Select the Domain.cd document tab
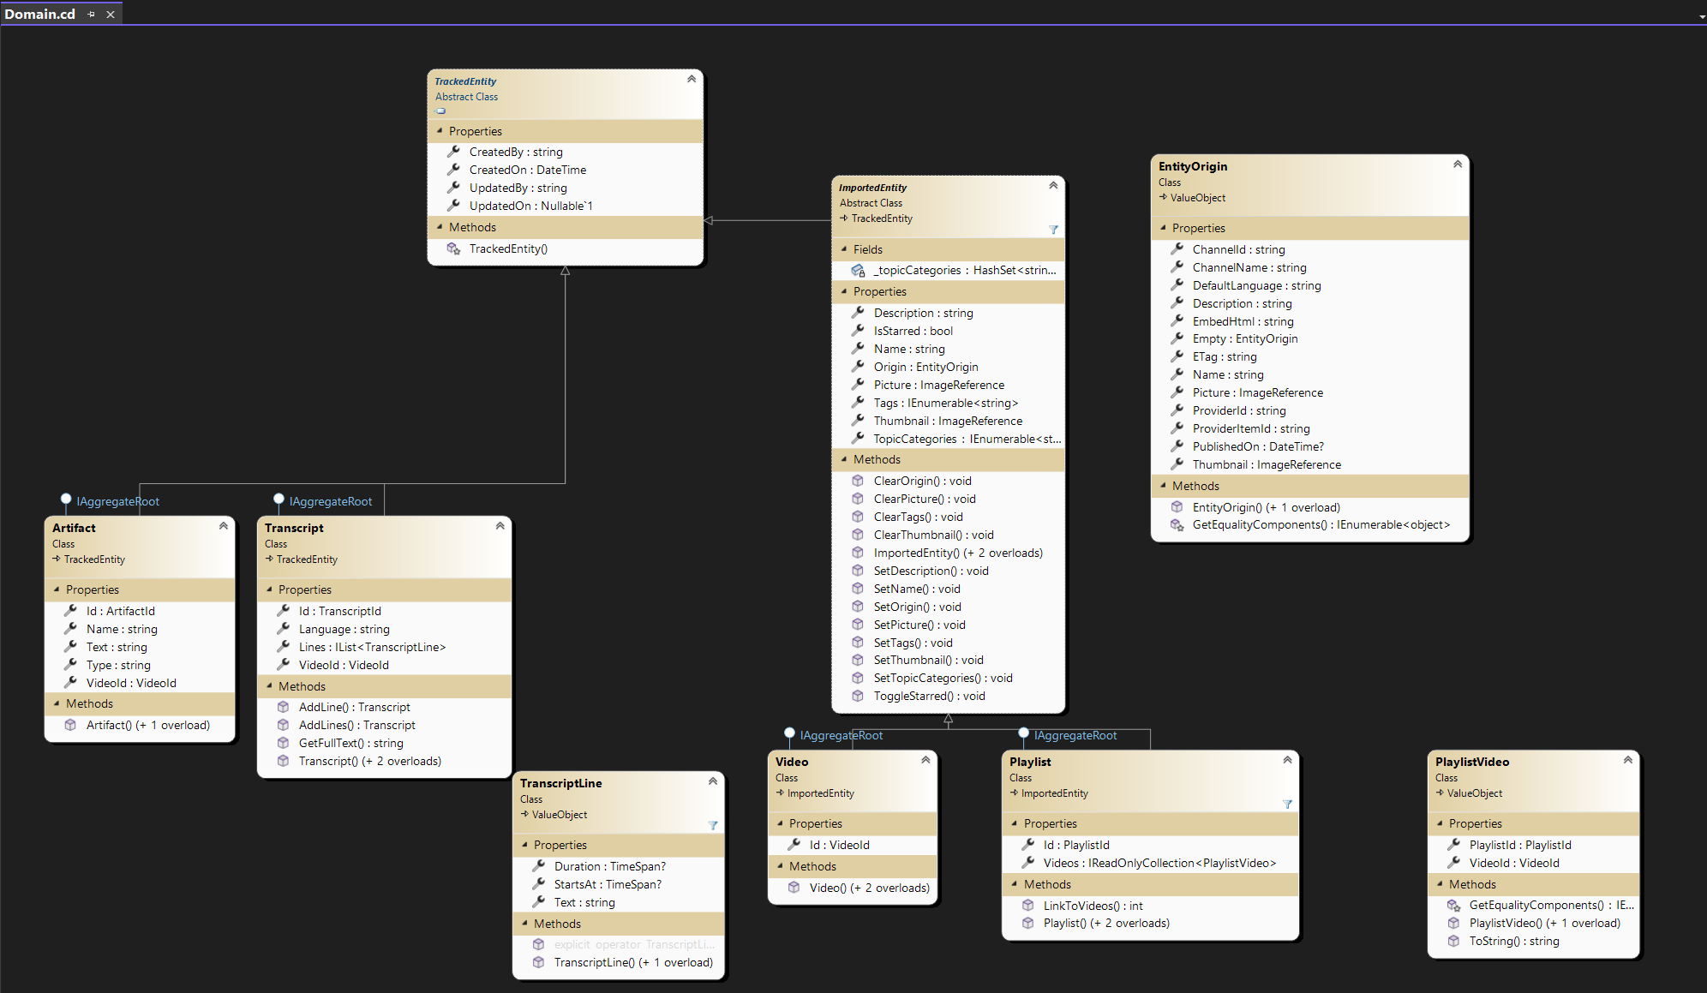1707x993 pixels. (40, 14)
